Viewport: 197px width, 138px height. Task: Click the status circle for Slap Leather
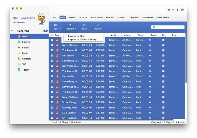click(x=163, y=113)
